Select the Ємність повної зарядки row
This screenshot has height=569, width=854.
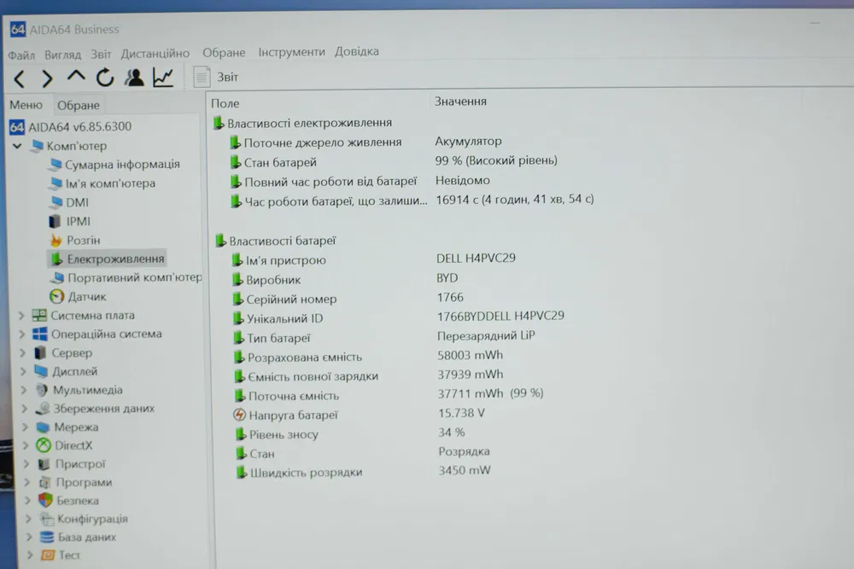click(369, 375)
